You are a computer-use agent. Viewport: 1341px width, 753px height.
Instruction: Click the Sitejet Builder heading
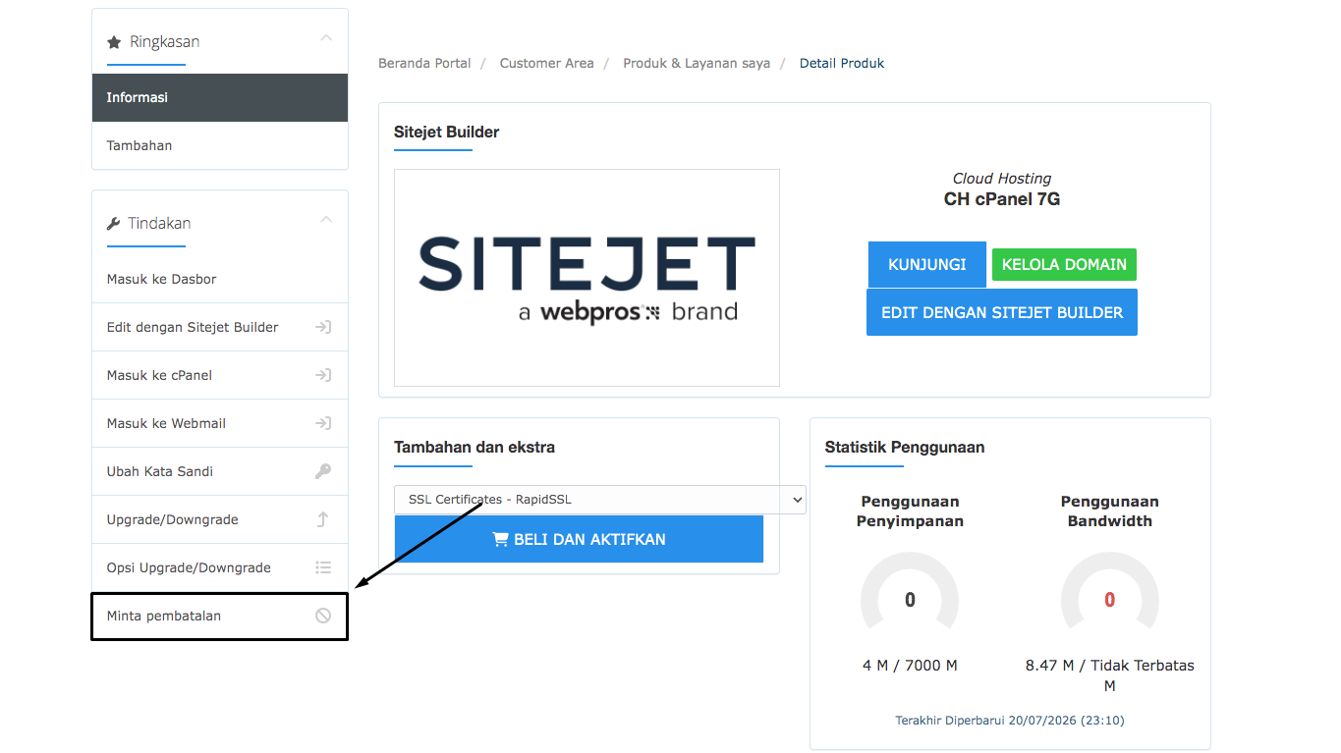pyautogui.click(x=447, y=132)
